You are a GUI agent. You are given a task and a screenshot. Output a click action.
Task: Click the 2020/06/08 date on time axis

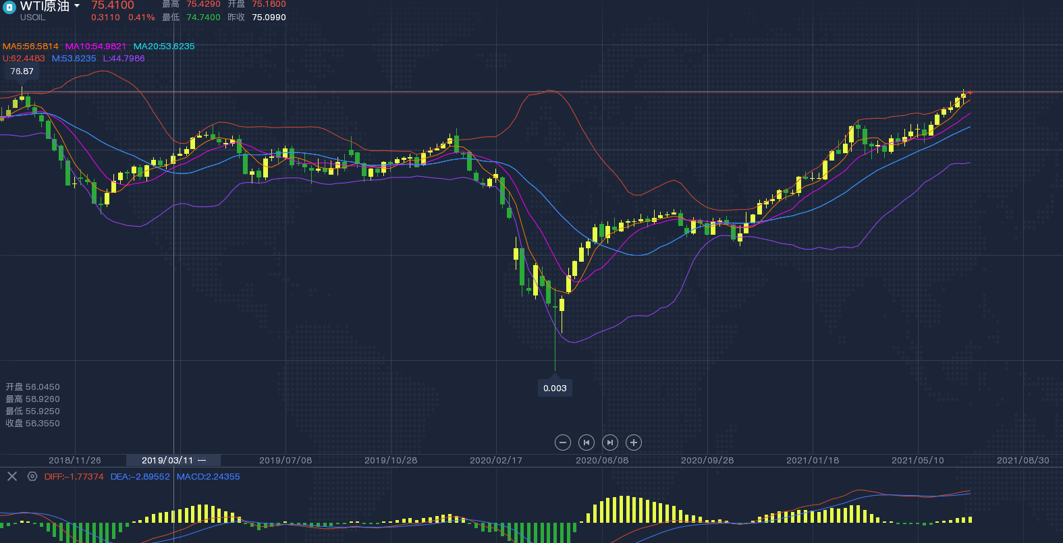tap(601, 460)
